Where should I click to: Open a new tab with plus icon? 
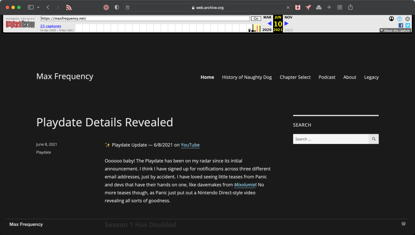click(x=329, y=8)
